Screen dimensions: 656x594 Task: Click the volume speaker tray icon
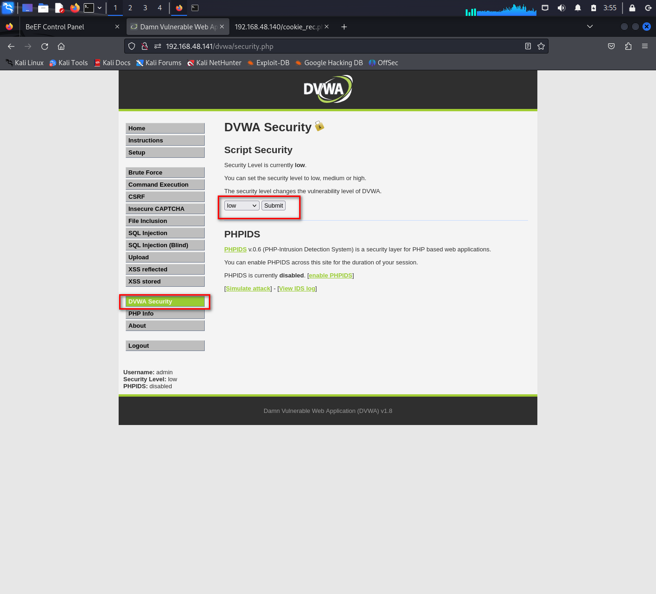(x=562, y=8)
